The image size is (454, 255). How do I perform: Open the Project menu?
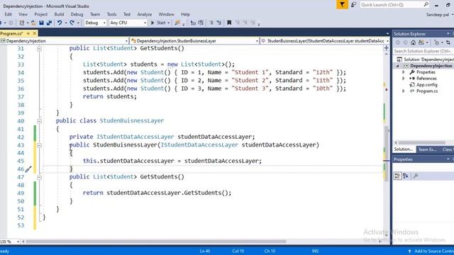click(x=41, y=14)
